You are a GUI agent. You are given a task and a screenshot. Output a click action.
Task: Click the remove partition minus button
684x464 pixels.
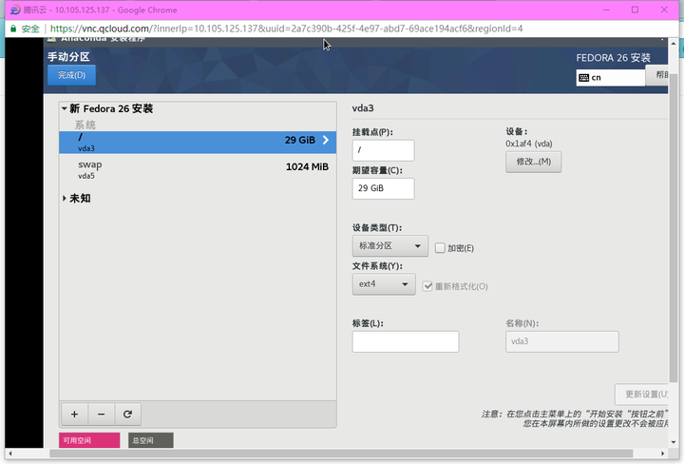[101, 414]
